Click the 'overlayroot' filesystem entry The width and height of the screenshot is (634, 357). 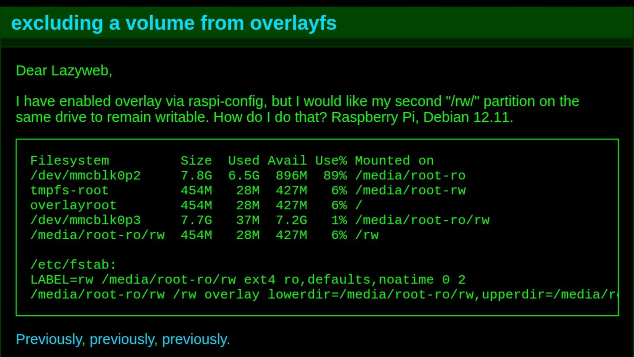click(x=73, y=205)
